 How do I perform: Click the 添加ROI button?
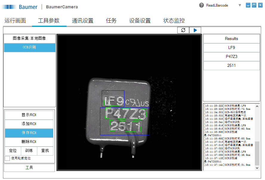pyautogui.click(x=29, y=124)
